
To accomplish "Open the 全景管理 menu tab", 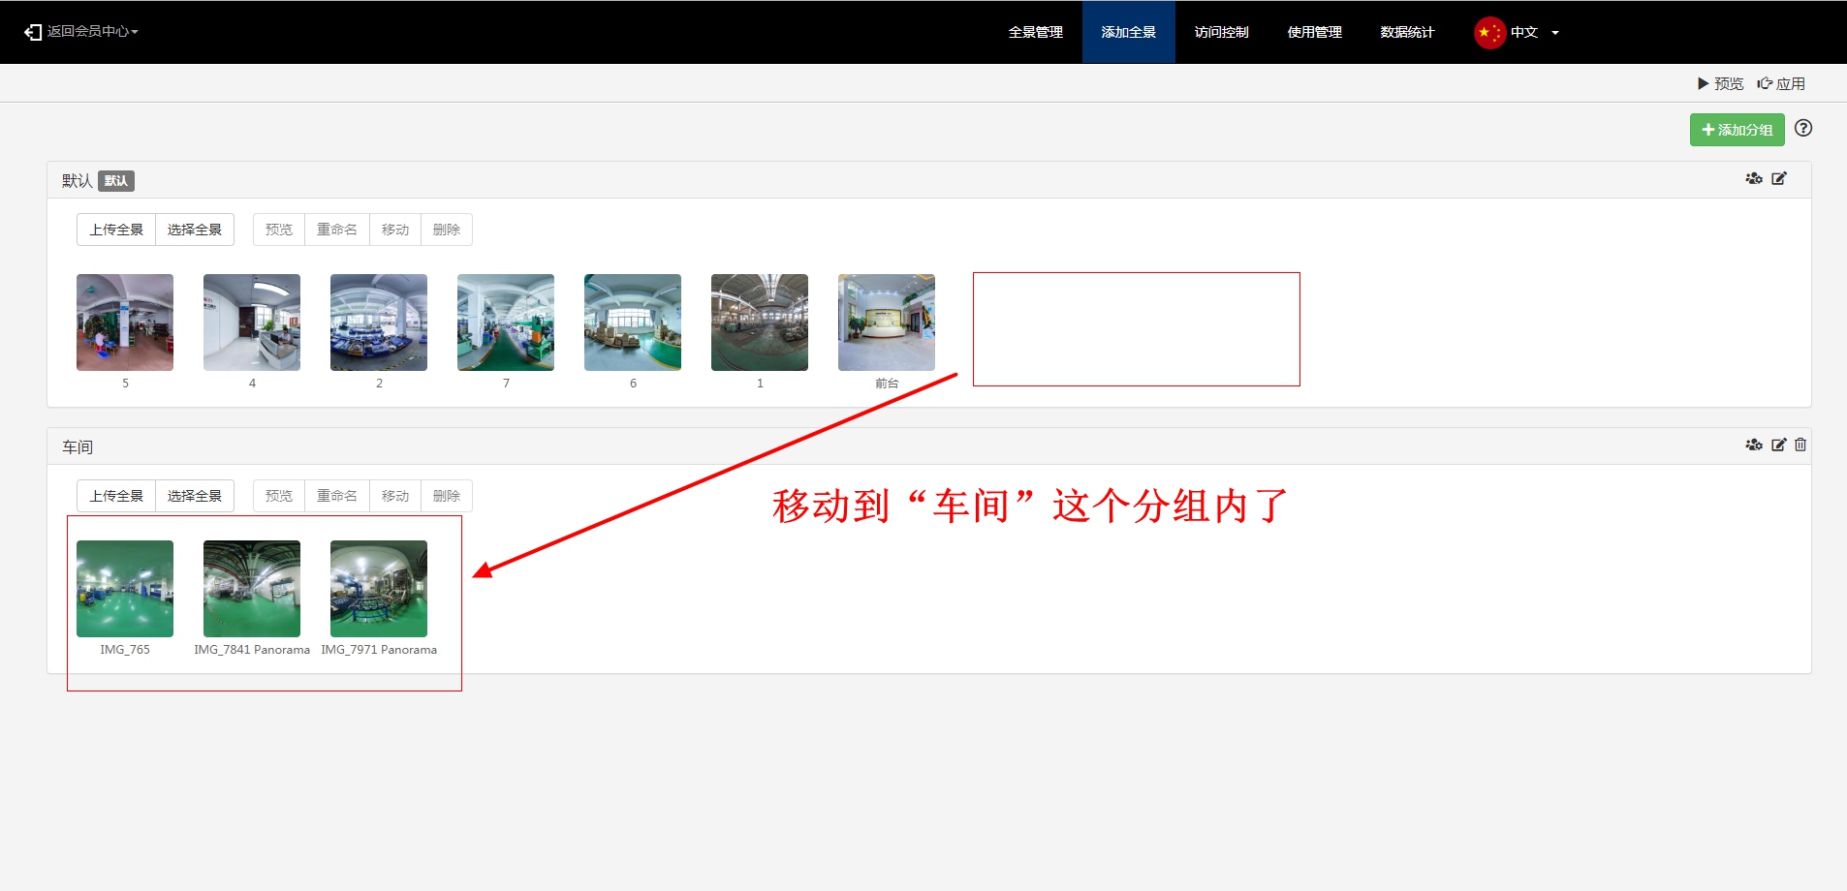I will 1035,33.
